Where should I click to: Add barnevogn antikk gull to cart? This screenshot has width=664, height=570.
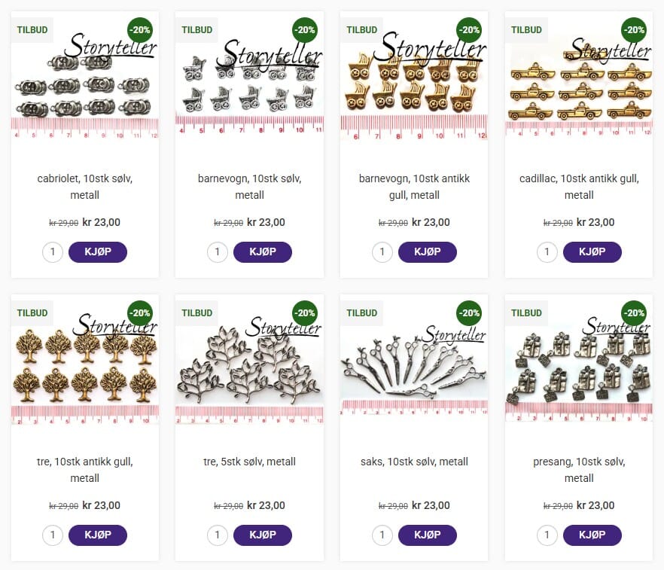coord(428,252)
